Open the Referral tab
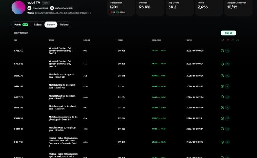Image resolution: width=257 pixels, height=158 pixels. pos(64,25)
